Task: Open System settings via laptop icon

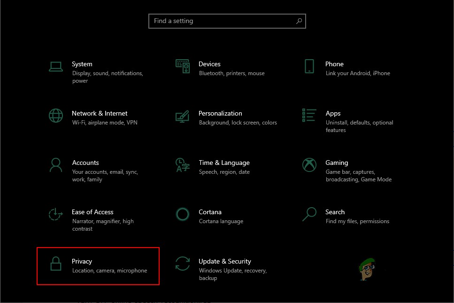Action: pos(56,66)
